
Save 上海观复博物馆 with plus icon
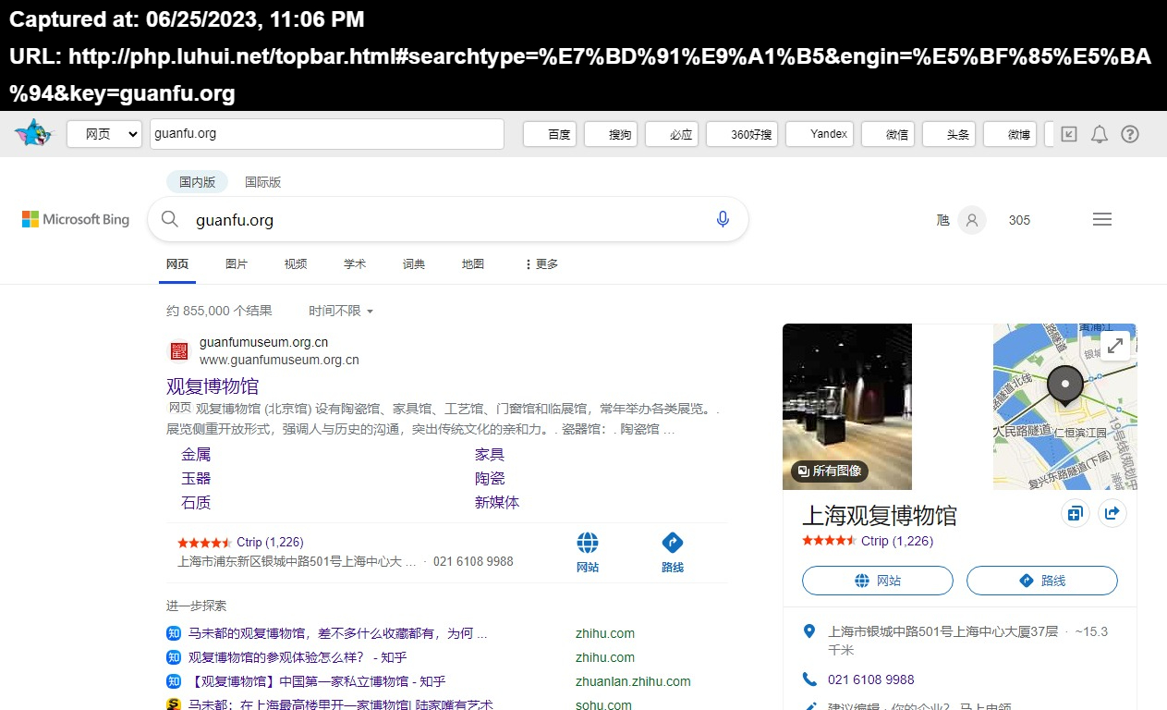coord(1075,514)
